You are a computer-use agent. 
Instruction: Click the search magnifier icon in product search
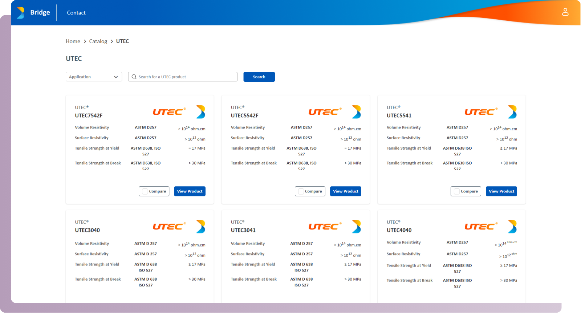134,77
